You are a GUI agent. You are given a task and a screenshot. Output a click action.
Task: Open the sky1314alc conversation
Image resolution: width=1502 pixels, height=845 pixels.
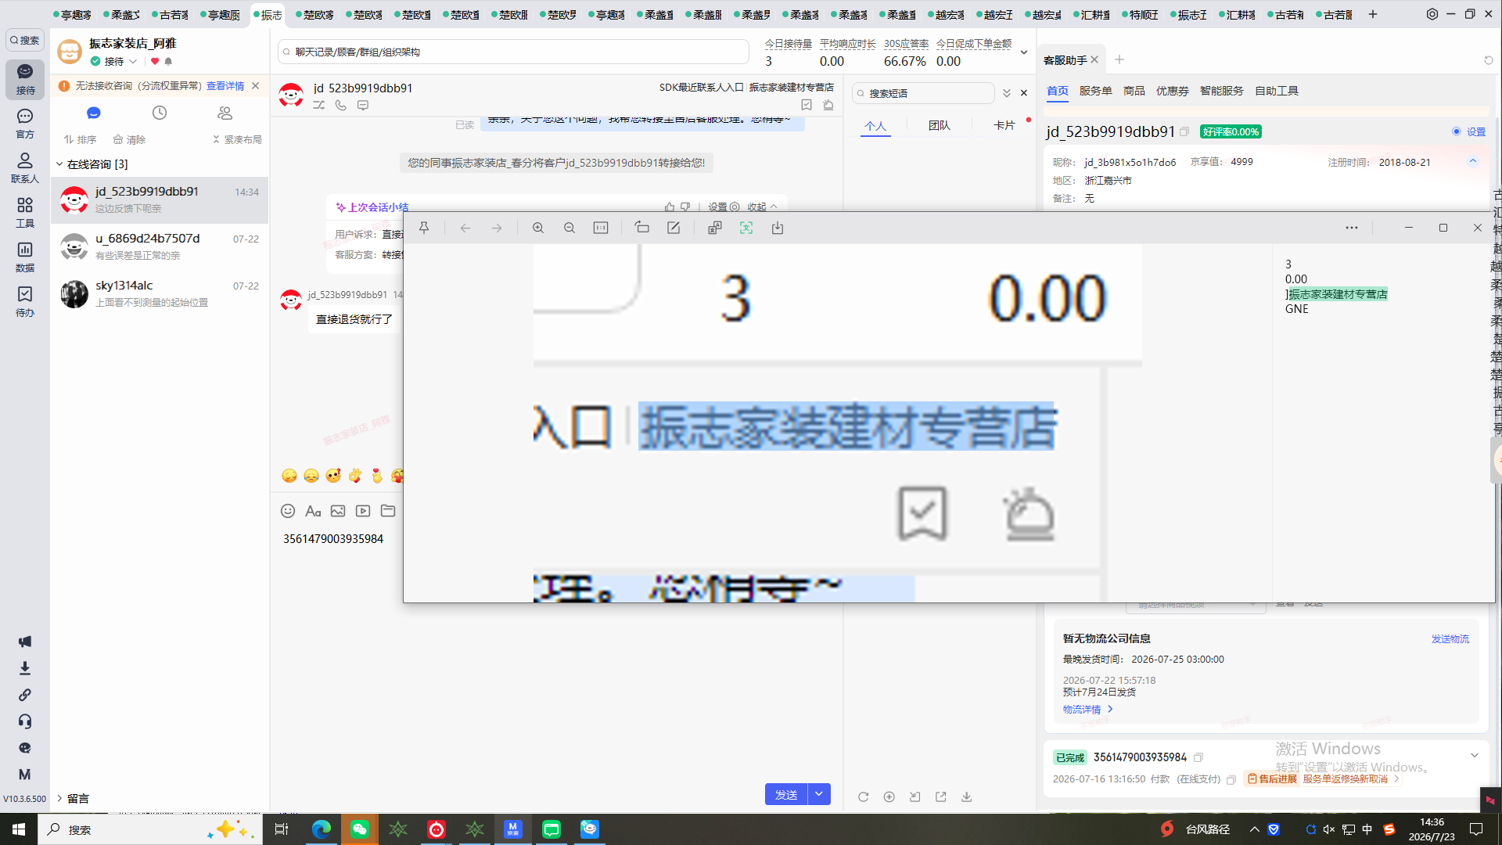160,293
